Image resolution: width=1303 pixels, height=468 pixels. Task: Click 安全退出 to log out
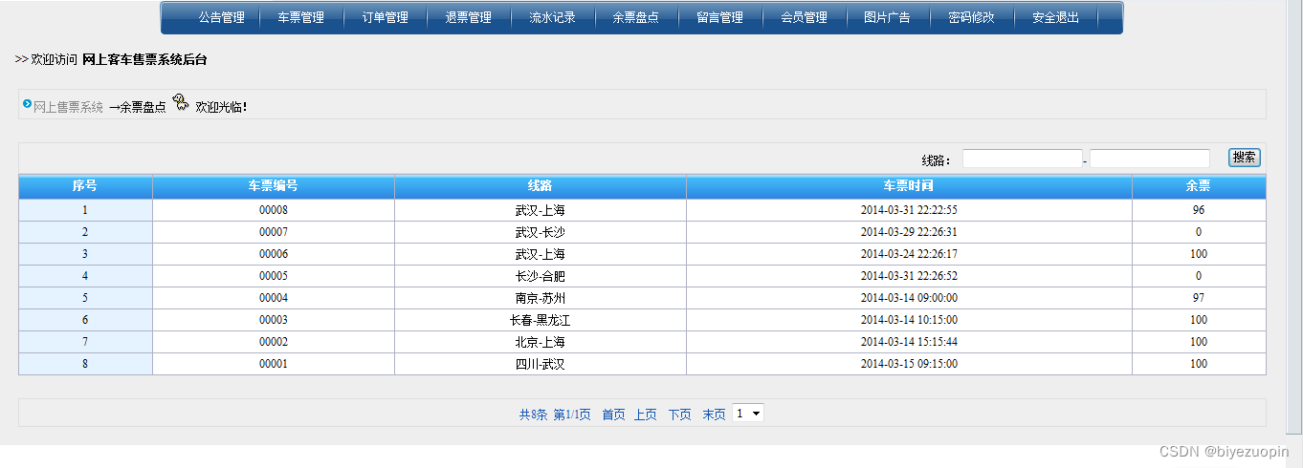point(1055,17)
